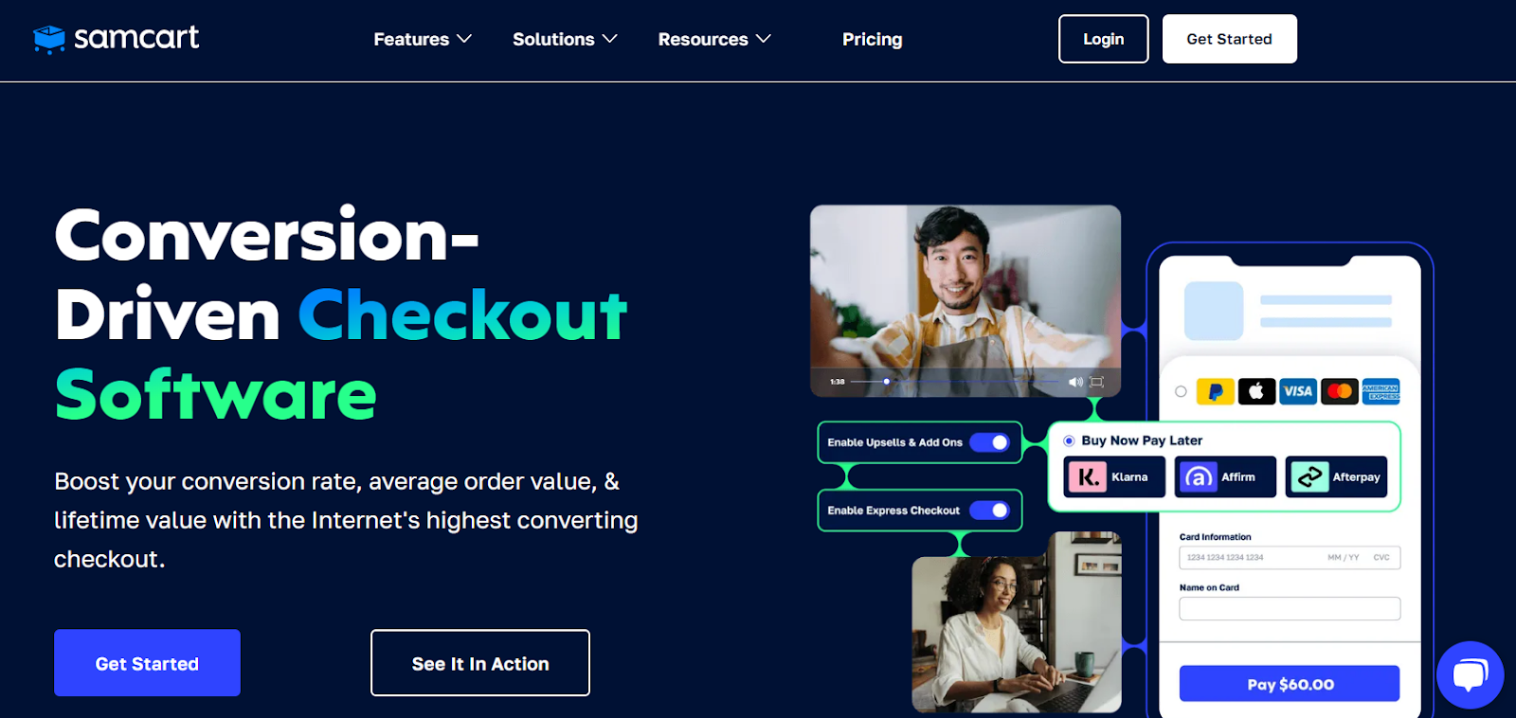1516x718 pixels.
Task: Choose the Mastercard icon
Action: point(1340,391)
